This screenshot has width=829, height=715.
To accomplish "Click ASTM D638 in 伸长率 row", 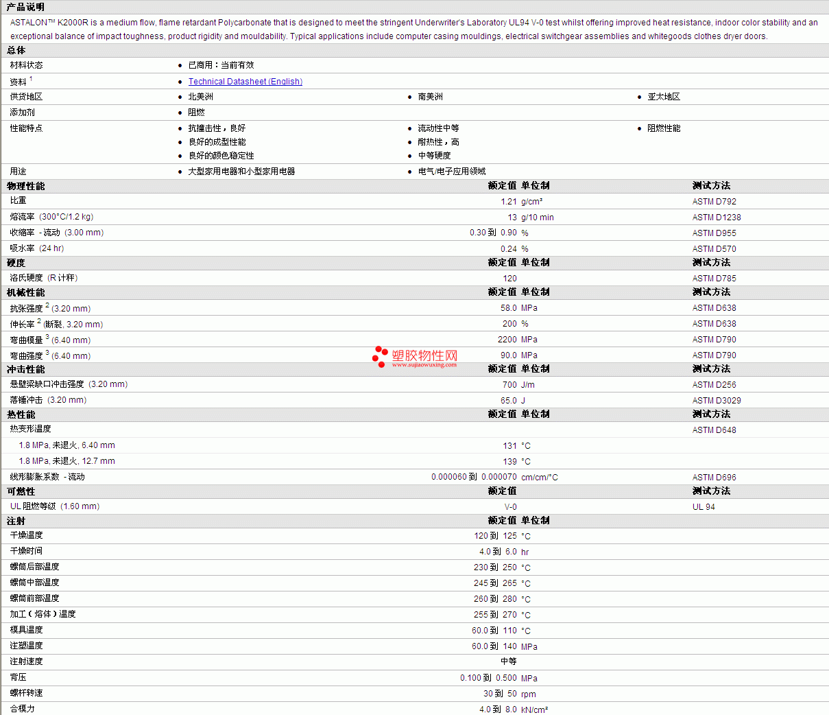I will 714,324.
